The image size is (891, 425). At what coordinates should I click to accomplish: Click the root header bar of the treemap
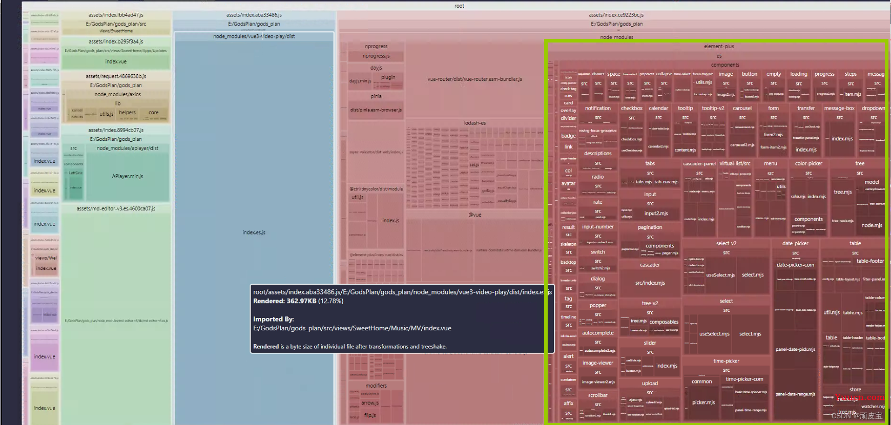(x=459, y=6)
